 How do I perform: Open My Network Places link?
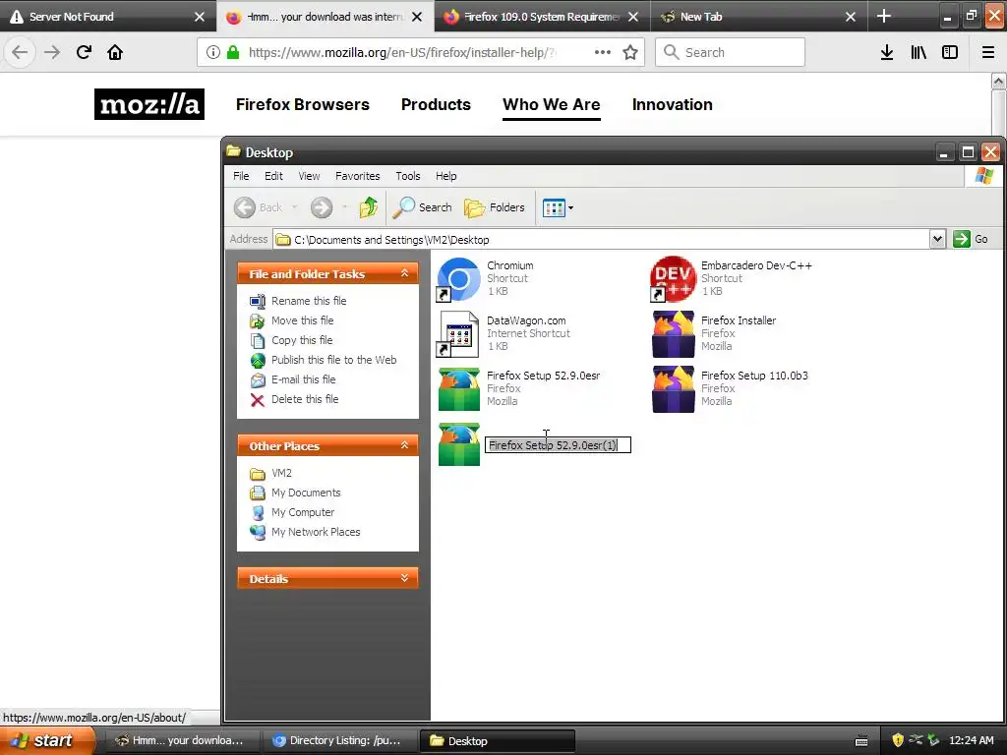(x=316, y=532)
